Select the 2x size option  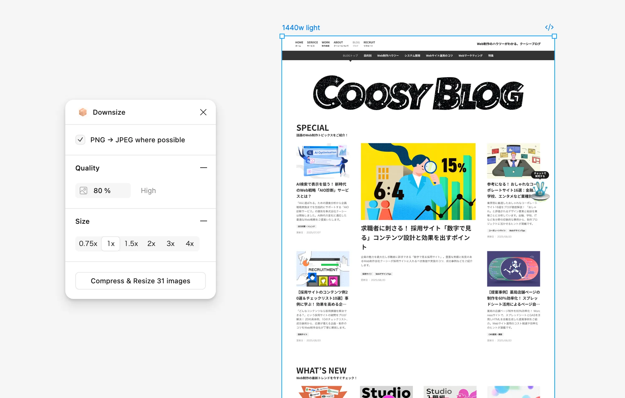pos(151,244)
